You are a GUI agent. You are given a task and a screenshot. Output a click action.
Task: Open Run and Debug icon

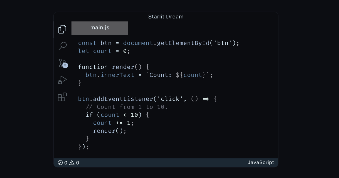(x=62, y=80)
